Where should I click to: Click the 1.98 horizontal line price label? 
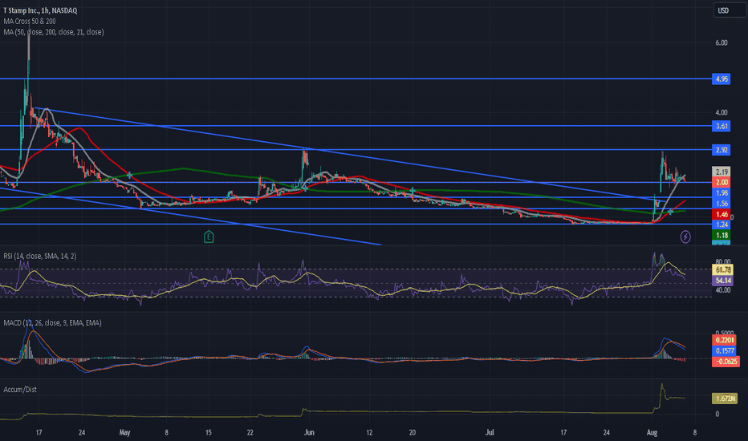(722, 192)
